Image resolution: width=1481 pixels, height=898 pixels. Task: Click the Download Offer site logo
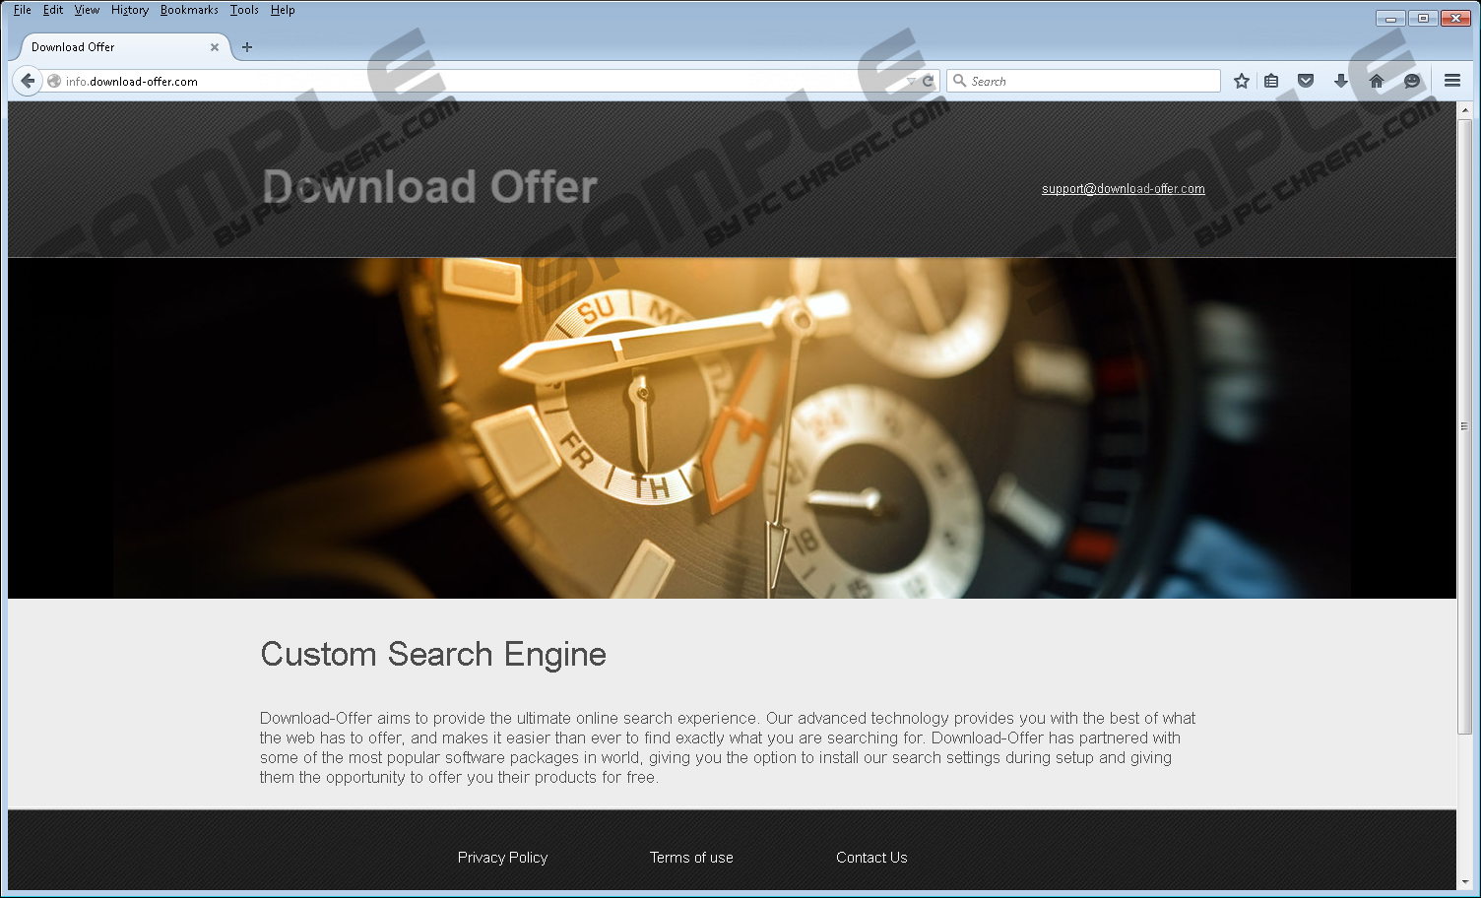(430, 186)
